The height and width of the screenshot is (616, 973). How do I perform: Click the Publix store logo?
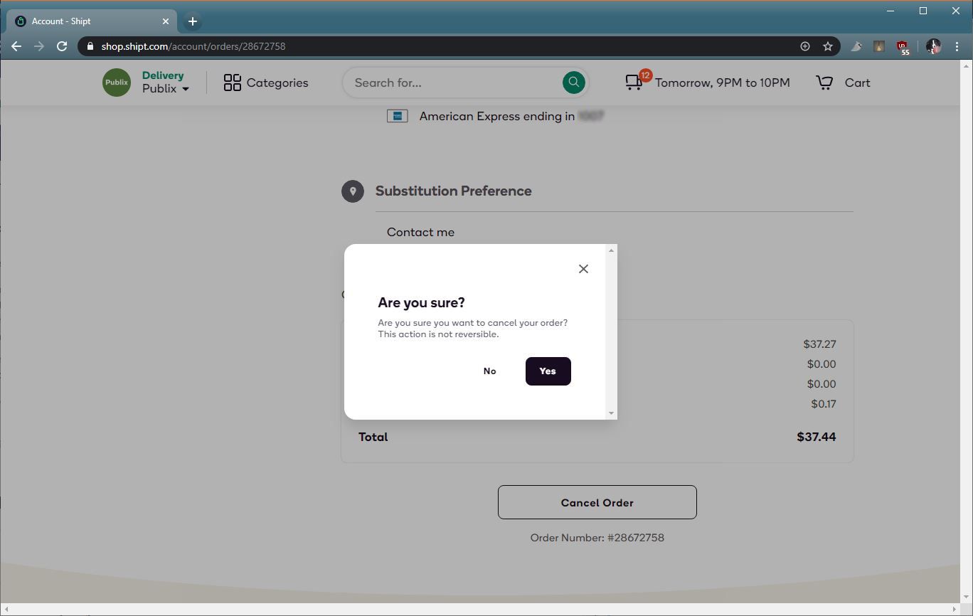coord(117,83)
